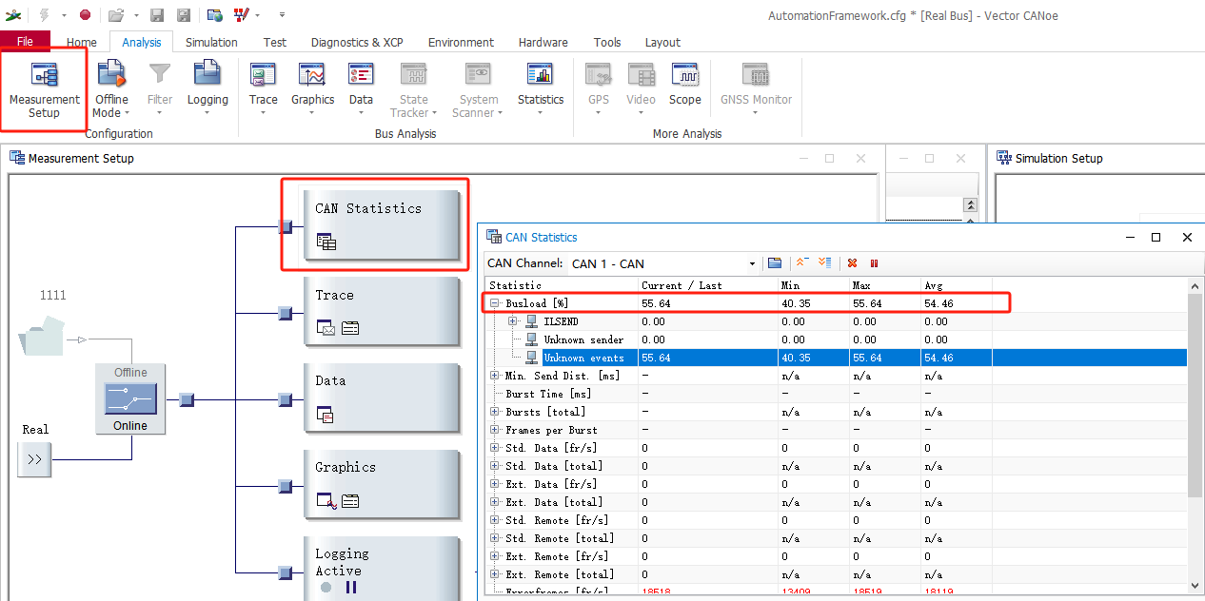Click the red pen tool icon in quick access bar
1205x601 pixels.
tap(241, 15)
